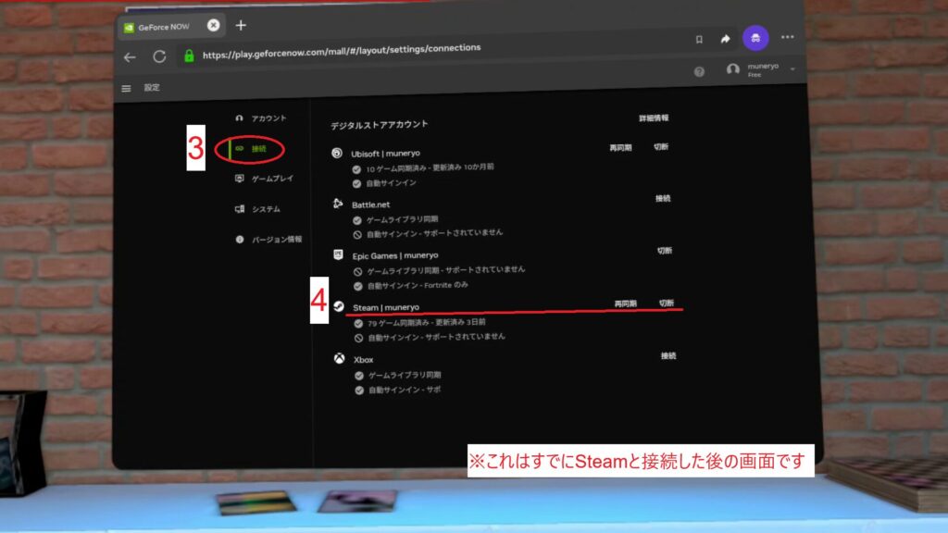
Task: Click the Battle.net auto sign-in unsupported icon
Action: pos(357,234)
